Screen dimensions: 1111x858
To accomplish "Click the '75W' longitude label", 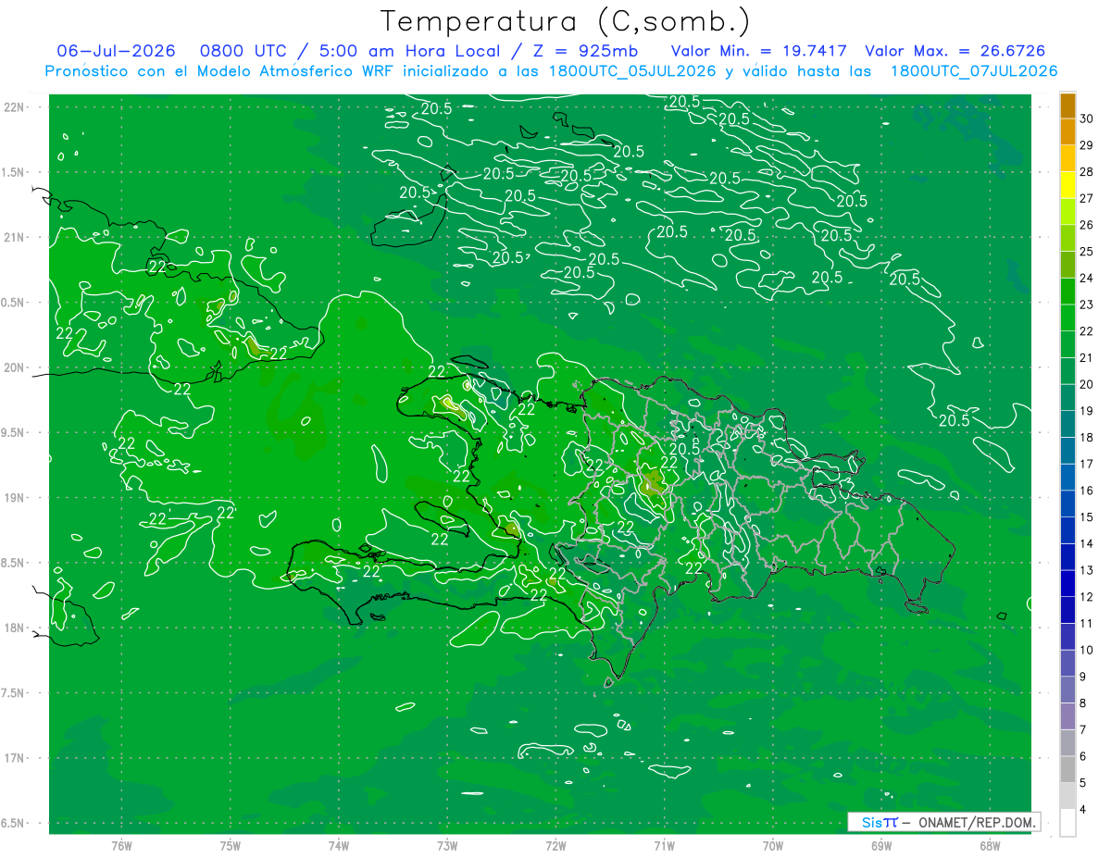I will pyautogui.click(x=230, y=846).
